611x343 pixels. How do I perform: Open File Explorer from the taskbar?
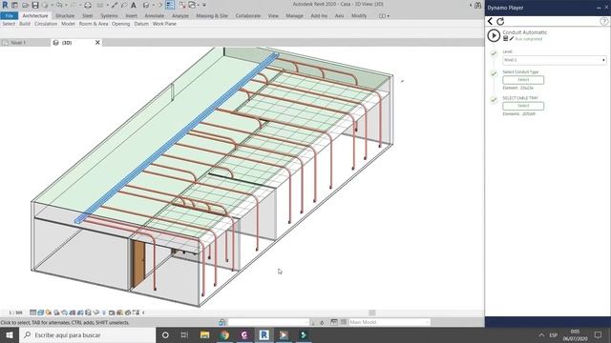pyautogui.click(x=204, y=334)
